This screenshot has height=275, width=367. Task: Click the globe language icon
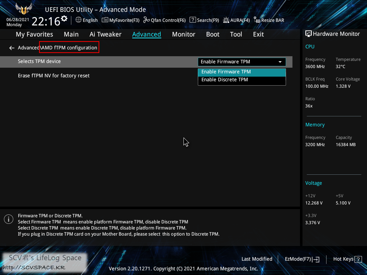click(78, 20)
